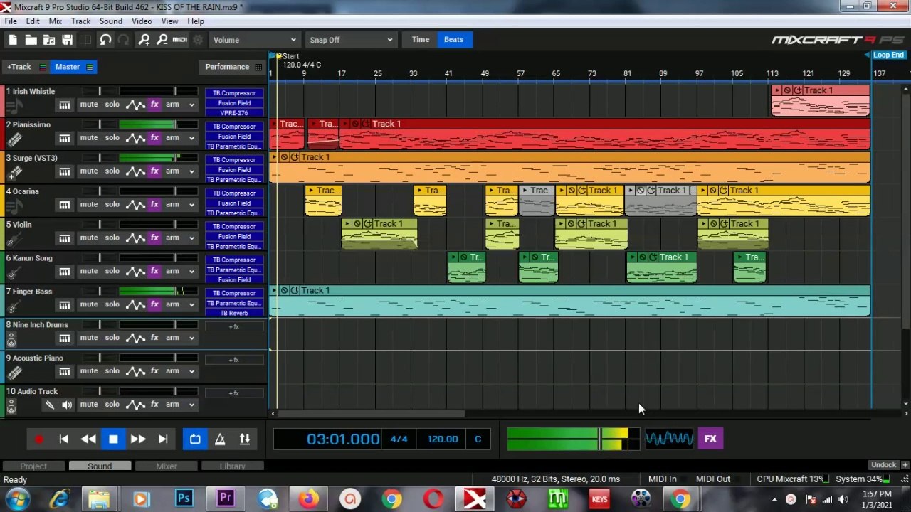Click the Open project folder icon
The width and height of the screenshot is (911, 512).
click(x=31, y=40)
